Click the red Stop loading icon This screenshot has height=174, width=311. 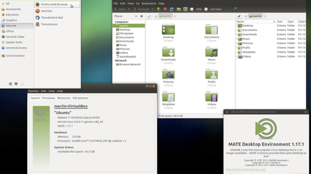pos(165,9)
